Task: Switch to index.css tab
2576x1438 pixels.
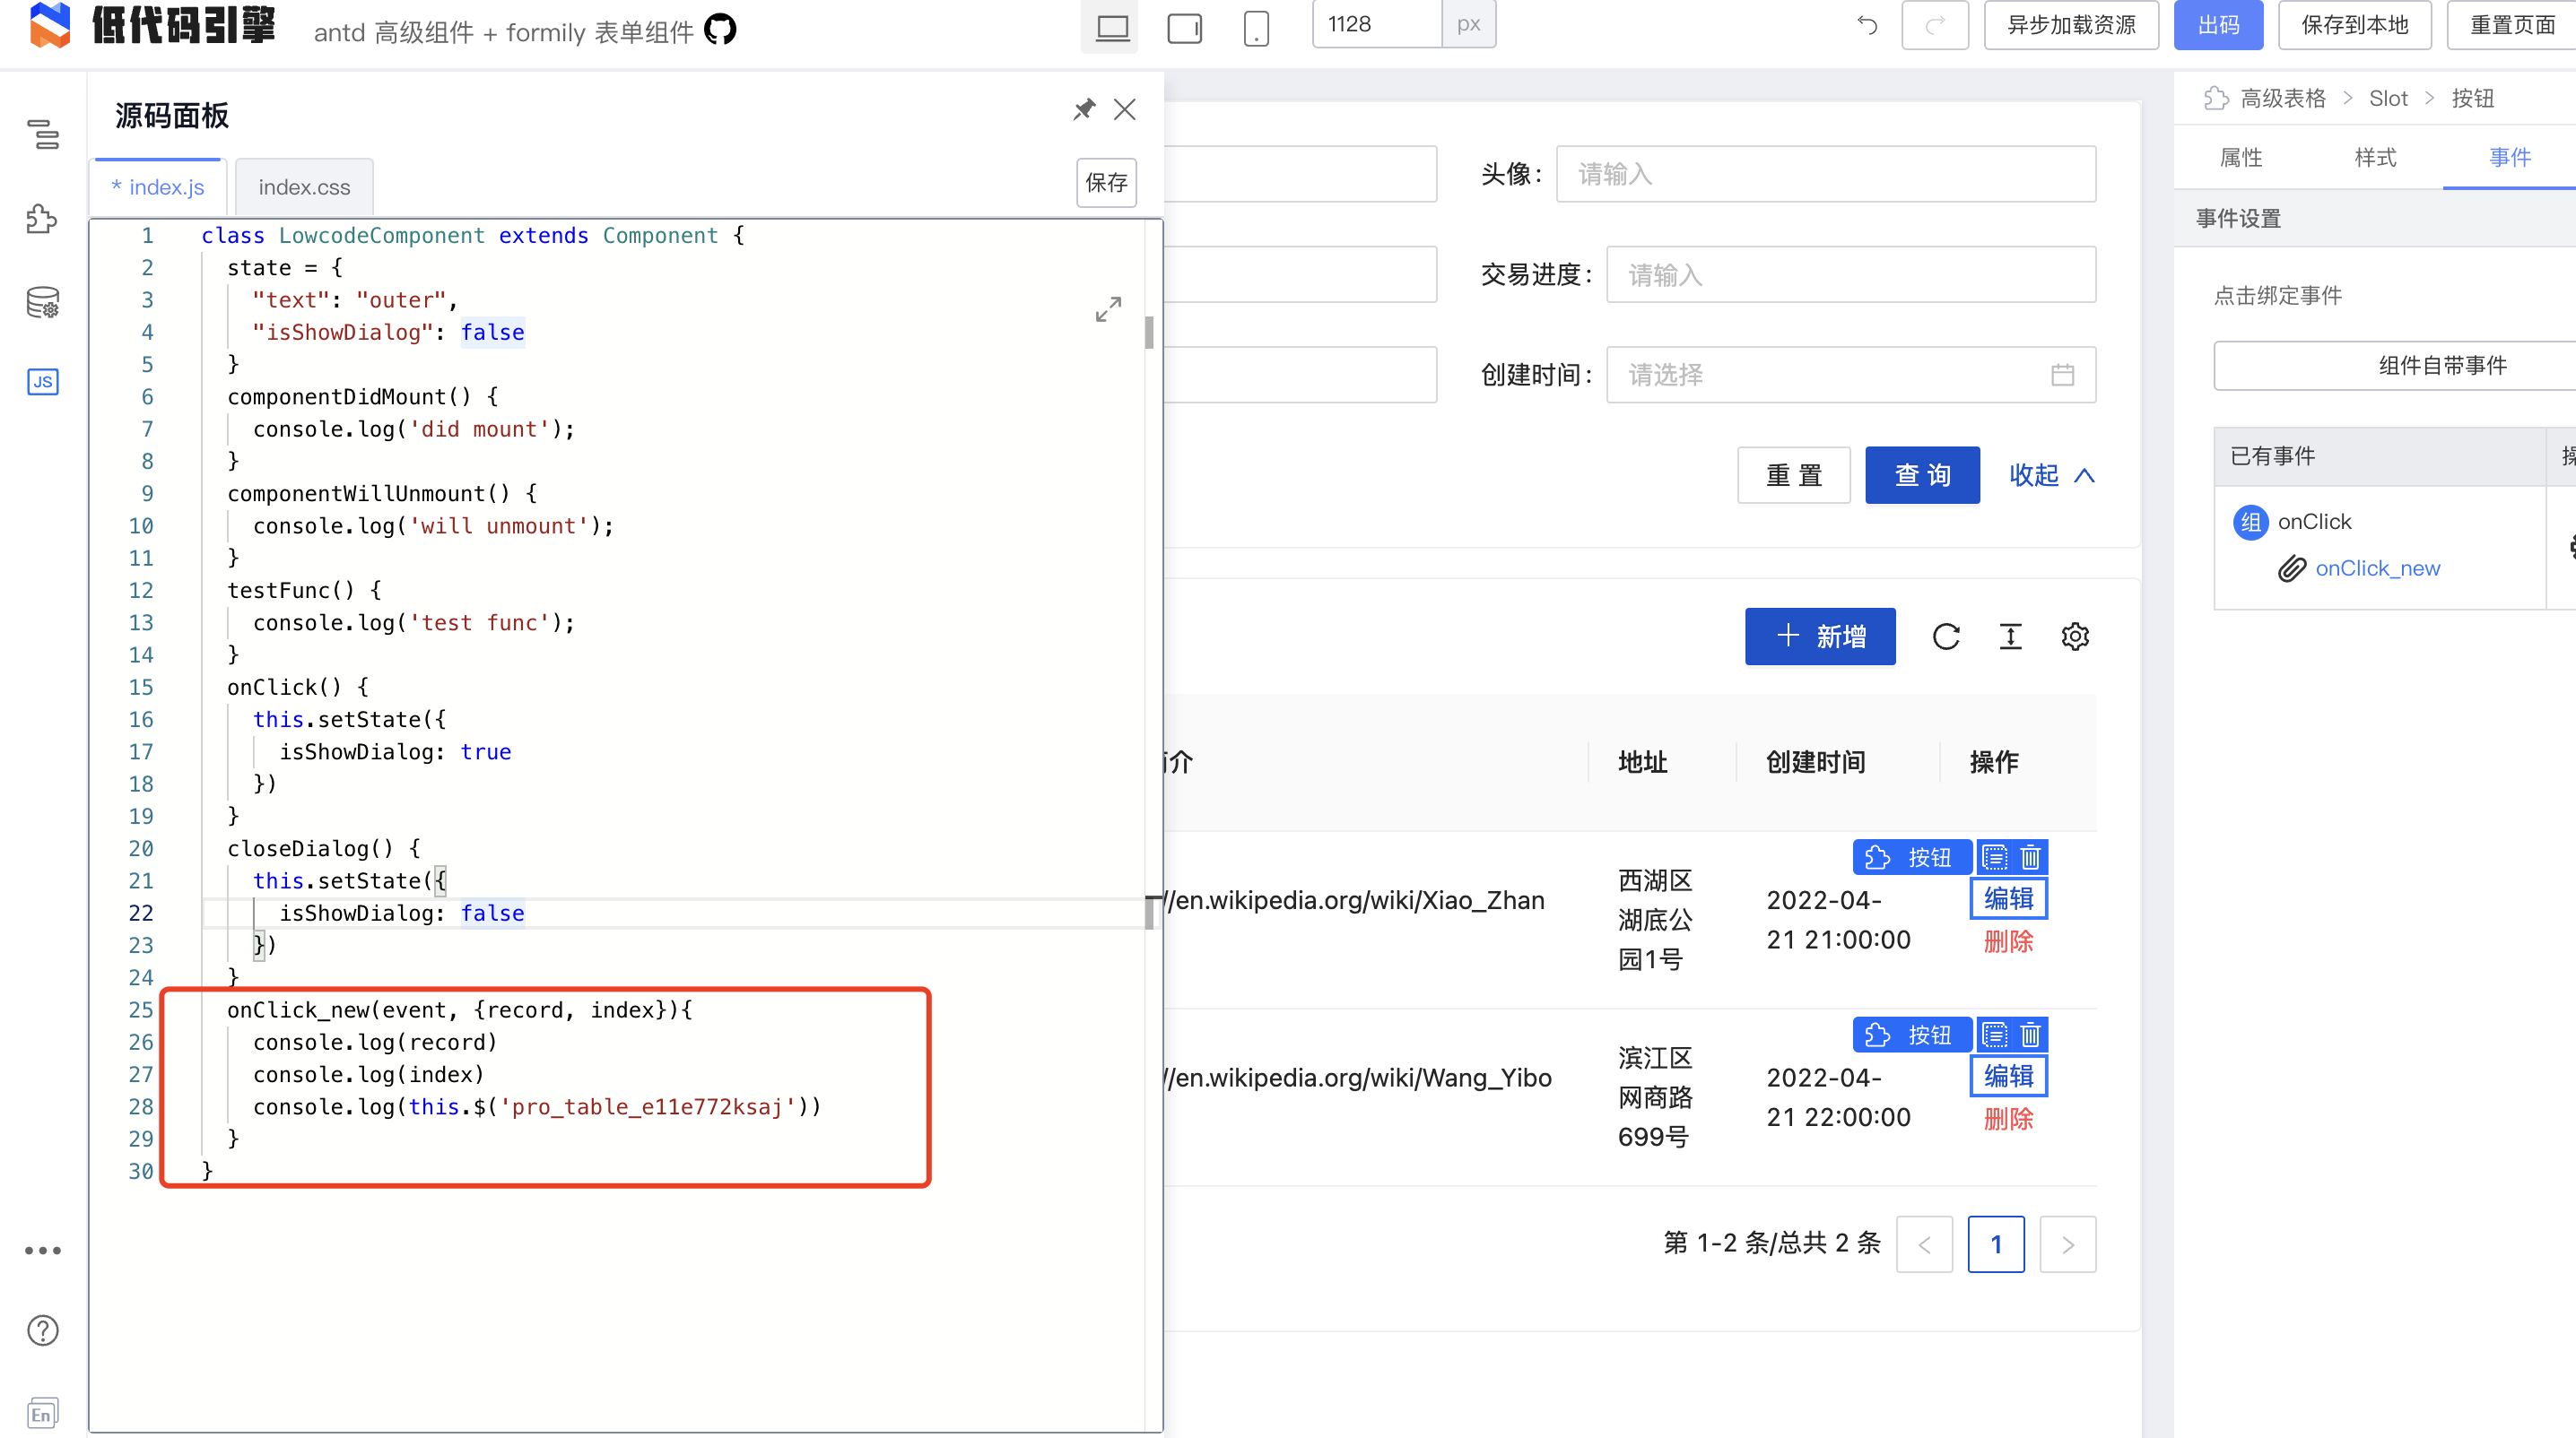Action: coord(304,186)
